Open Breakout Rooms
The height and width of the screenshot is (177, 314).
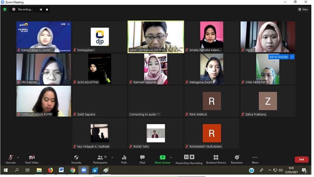pyautogui.click(x=216, y=158)
